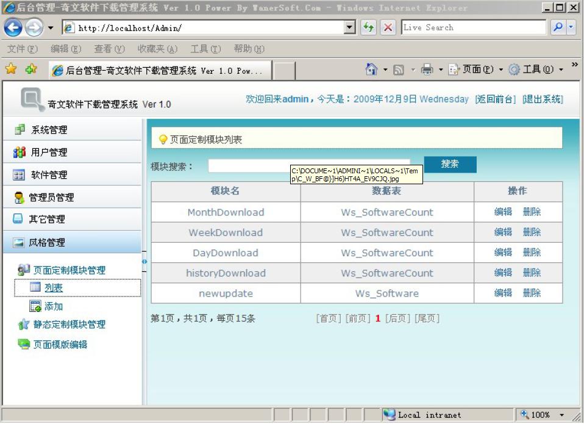
Task: Run search with the magnifier icon
Action: click(x=558, y=27)
